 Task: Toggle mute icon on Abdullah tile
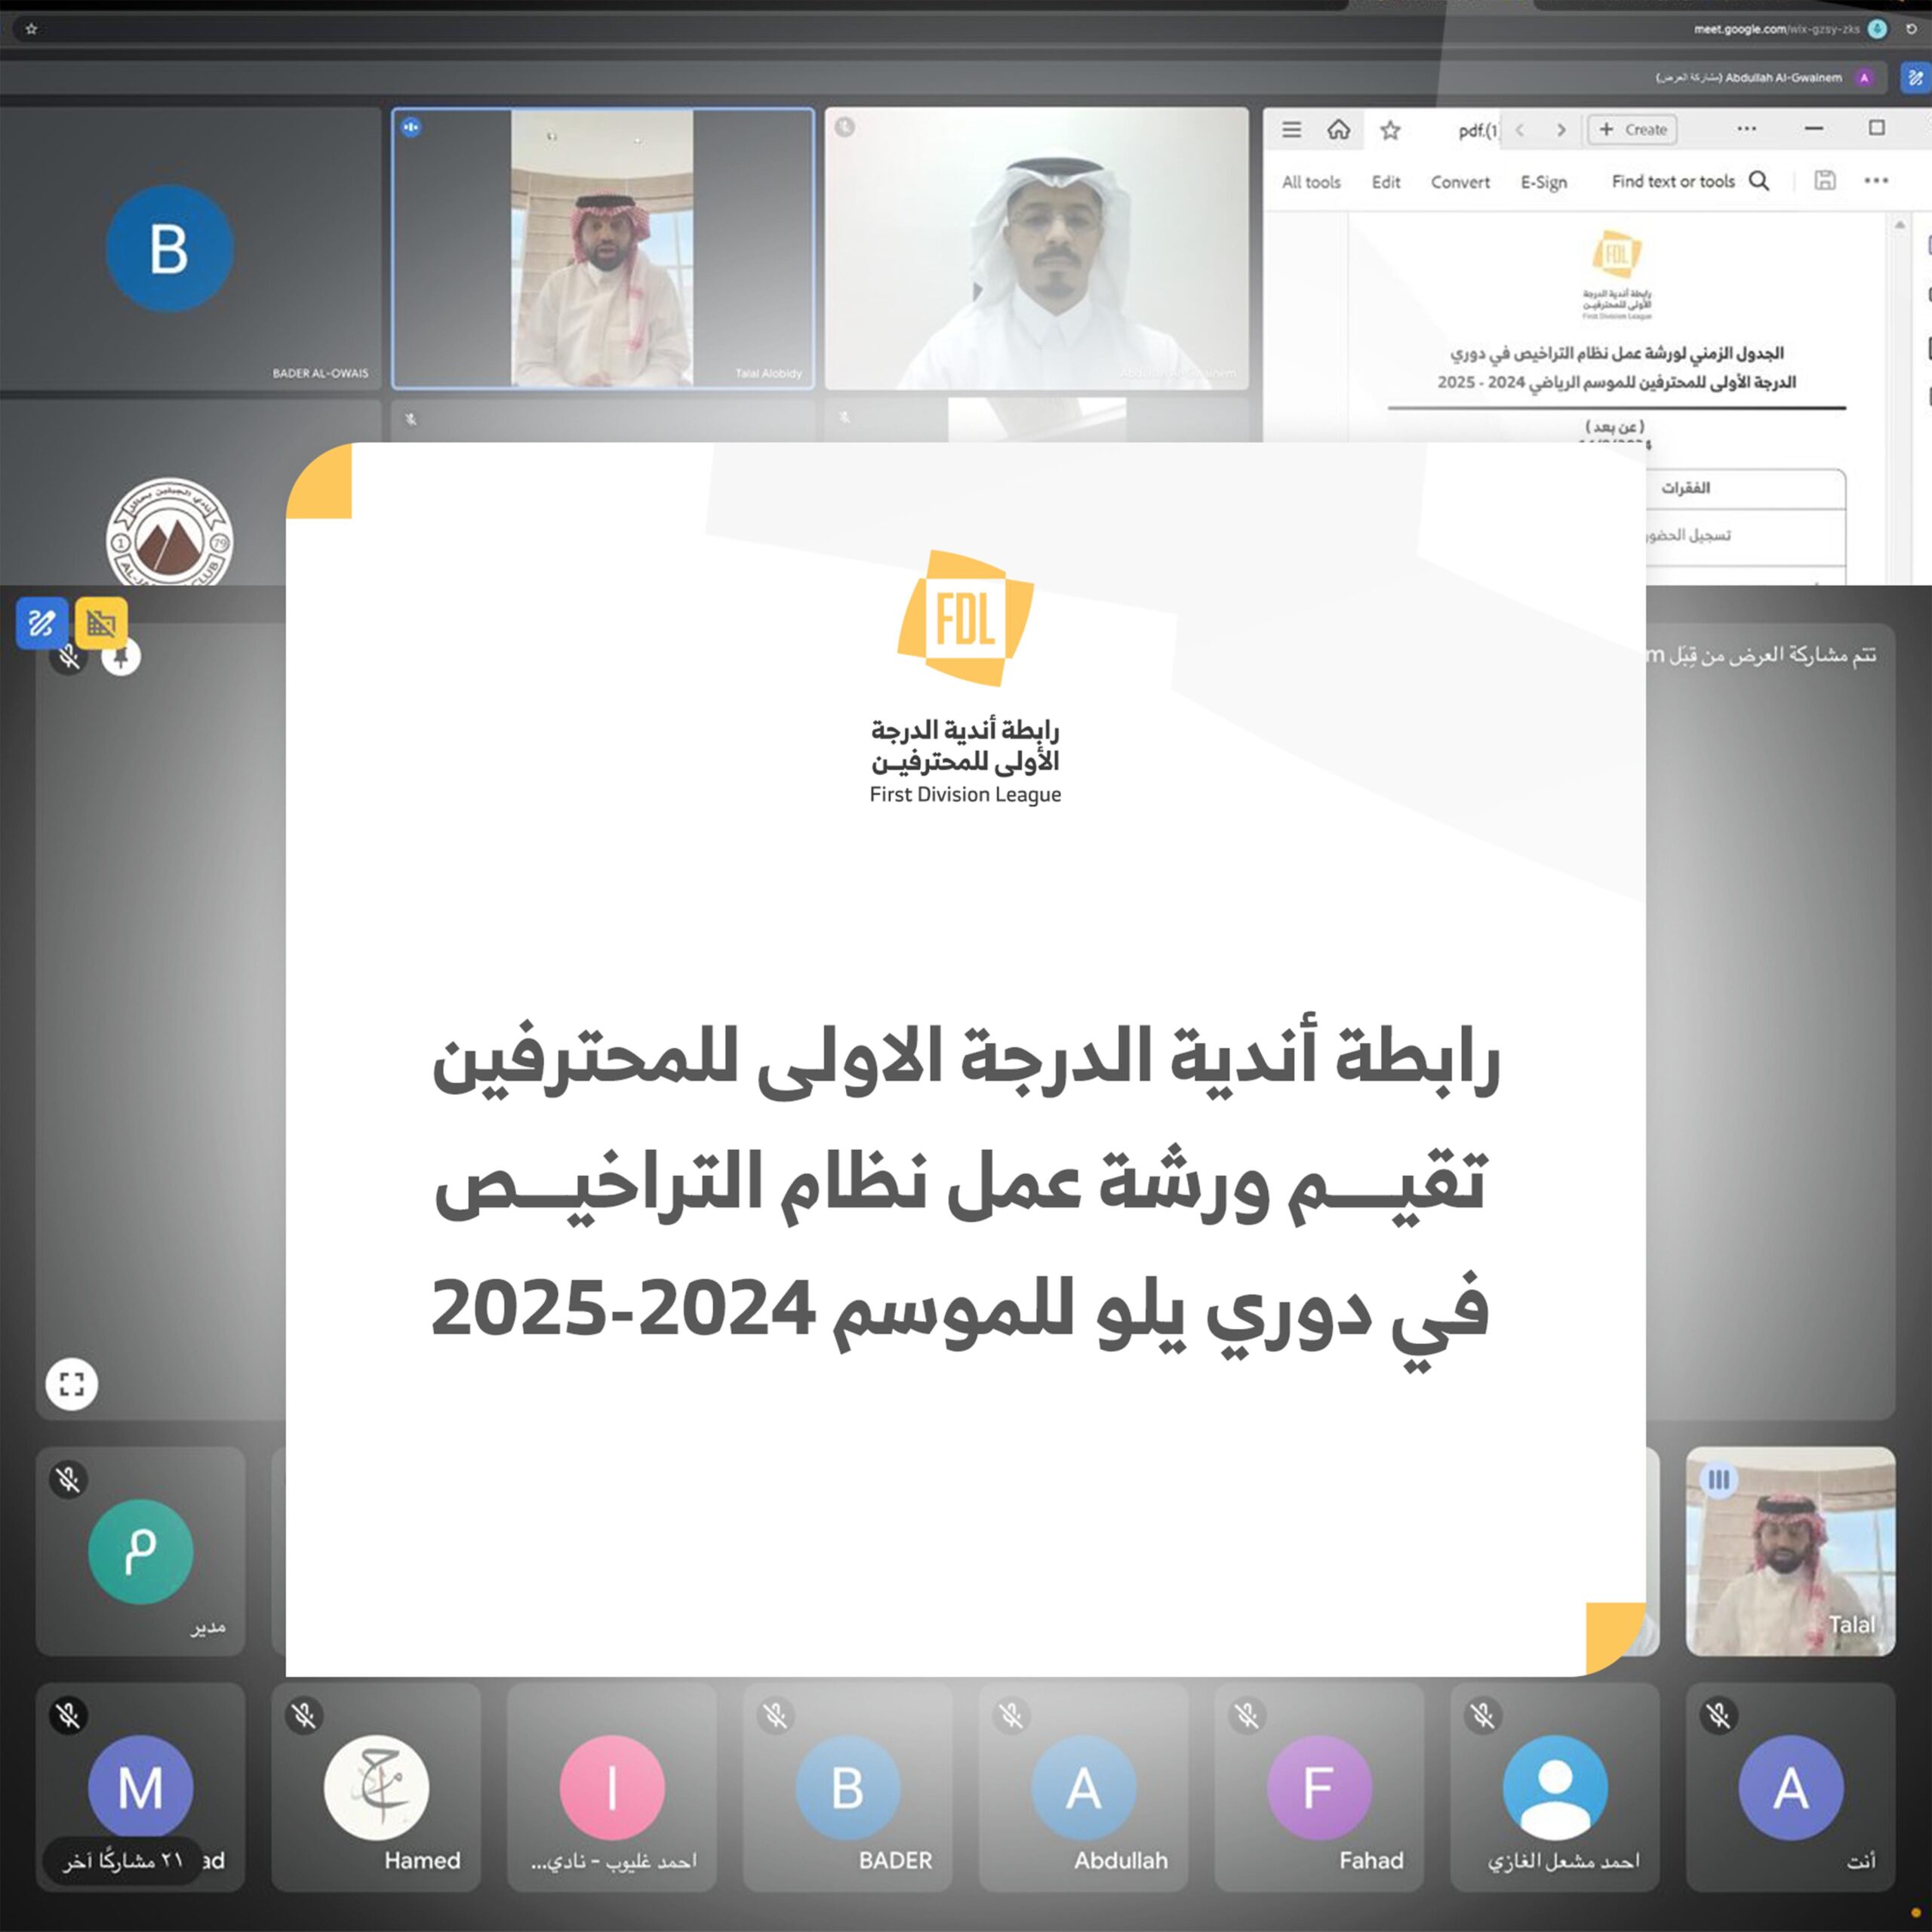coord(1012,1716)
